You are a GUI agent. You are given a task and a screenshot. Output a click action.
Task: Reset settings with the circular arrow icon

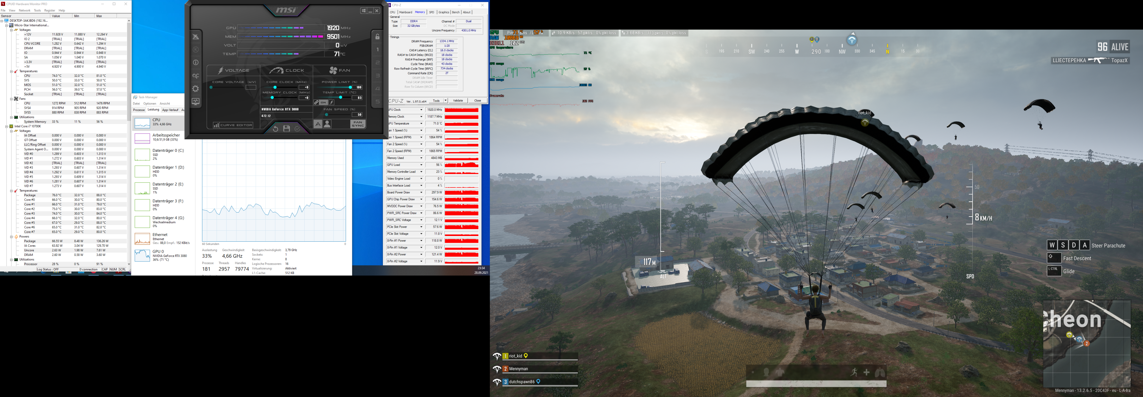click(275, 129)
